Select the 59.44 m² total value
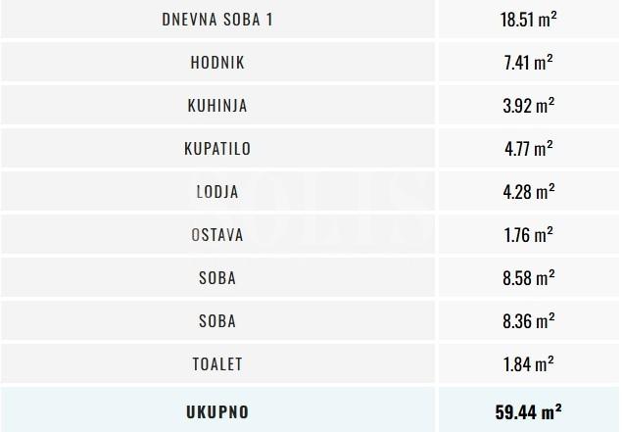Viewport: 622px width, 432px height. pyautogui.click(x=528, y=411)
